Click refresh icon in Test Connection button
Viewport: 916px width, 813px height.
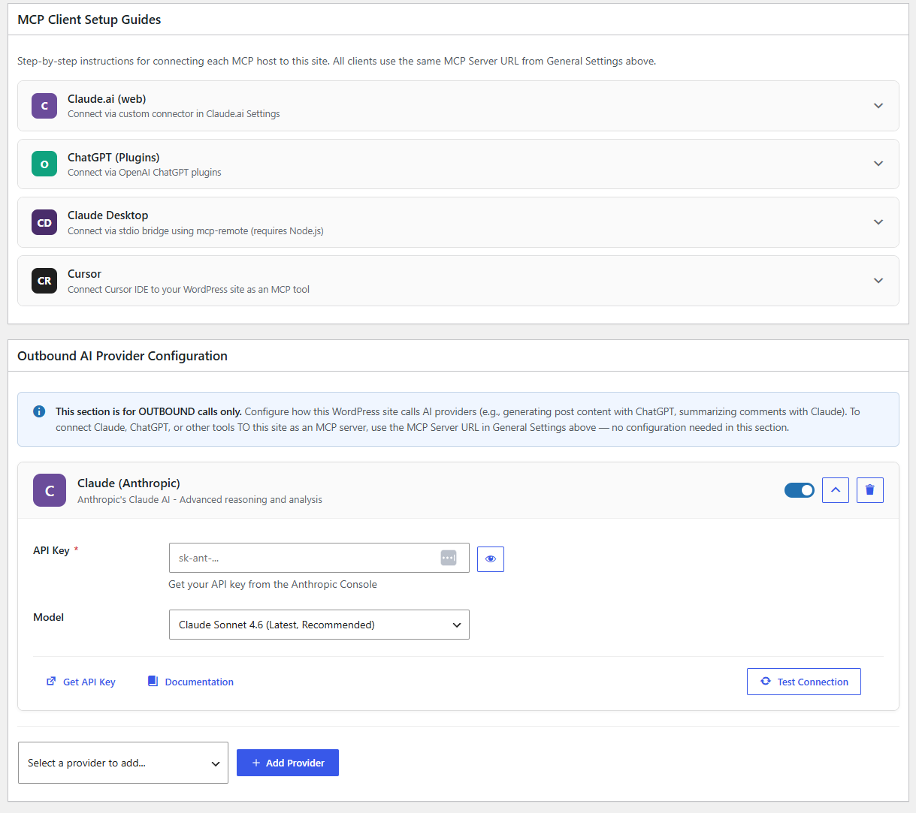(766, 681)
